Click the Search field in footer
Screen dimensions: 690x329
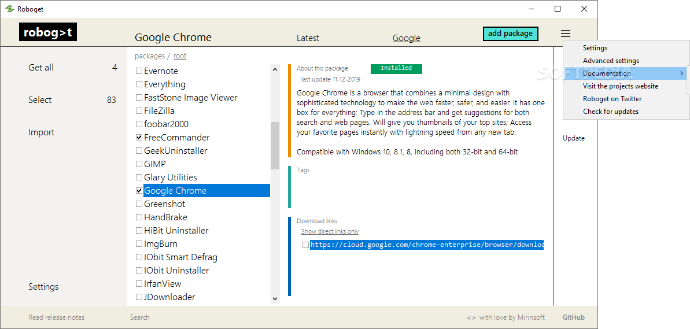click(x=139, y=317)
